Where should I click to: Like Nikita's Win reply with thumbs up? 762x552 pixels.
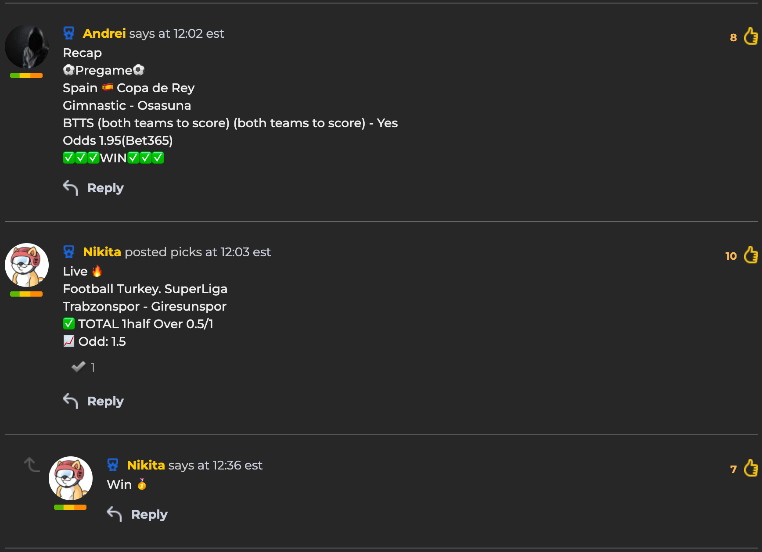click(x=751, y=468)
